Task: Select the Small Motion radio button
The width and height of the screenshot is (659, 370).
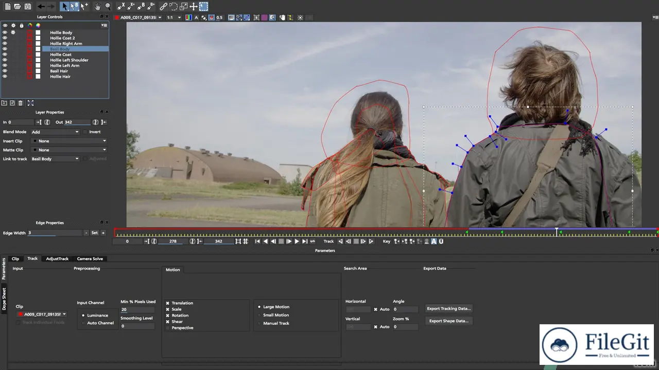Action: coord(259,315)
